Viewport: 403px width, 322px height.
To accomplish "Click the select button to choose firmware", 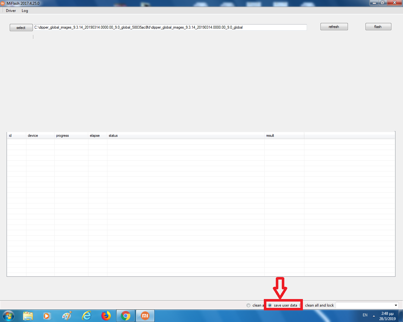I will (x=21, y=28).
